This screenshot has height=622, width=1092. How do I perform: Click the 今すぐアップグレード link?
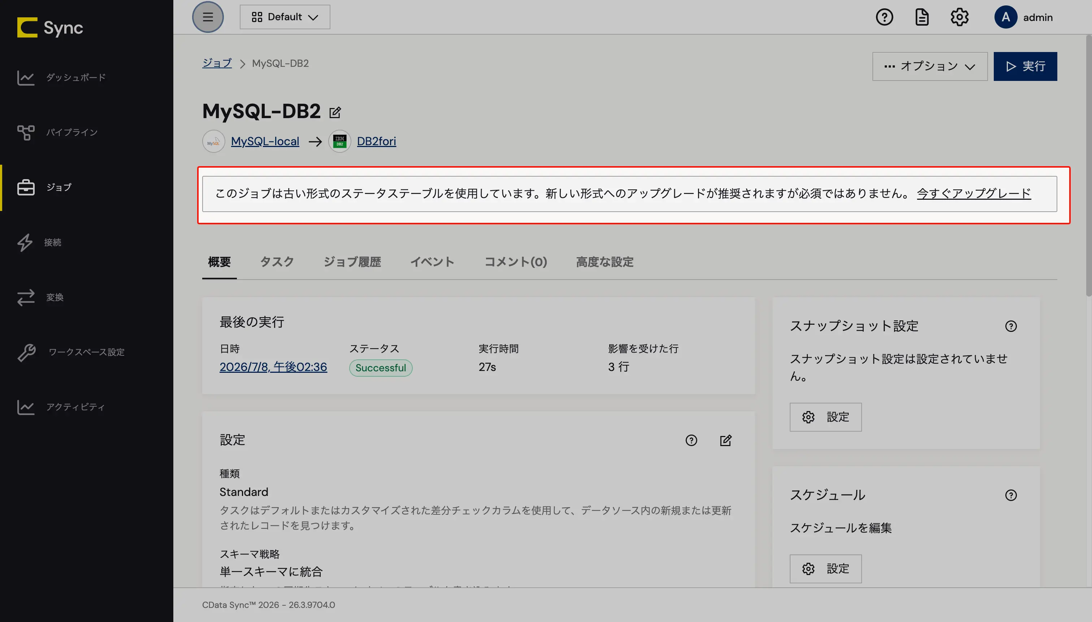(974, 194)
